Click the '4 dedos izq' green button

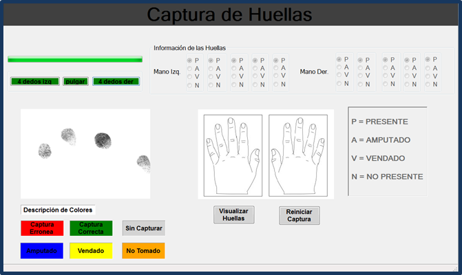coord(34,82)
